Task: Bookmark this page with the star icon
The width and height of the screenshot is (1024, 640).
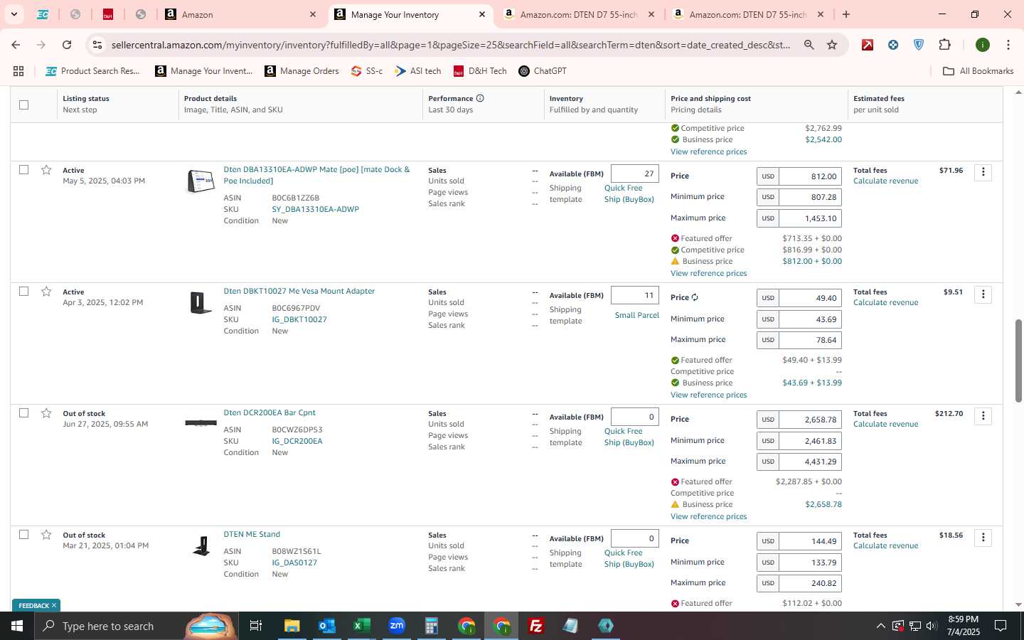Action: 832,45
